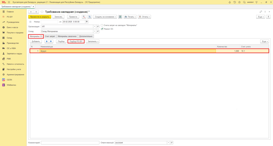This screenshot has height=146, width=273.
Task: Click the document date field
Action: [x=74, y=22]
